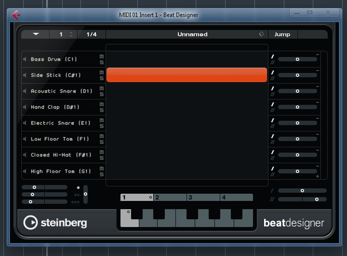
Task: Adjust the global Swing 2 slider
Action: click(x=302, y=199)
